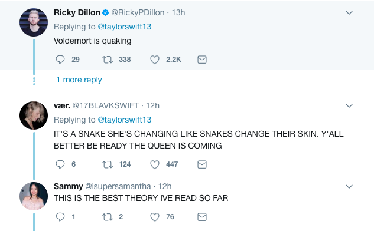Screen dimensions: 374x231
Task: Expand the menu chevron on vær.'s tweet
Action: coord(349,105)
